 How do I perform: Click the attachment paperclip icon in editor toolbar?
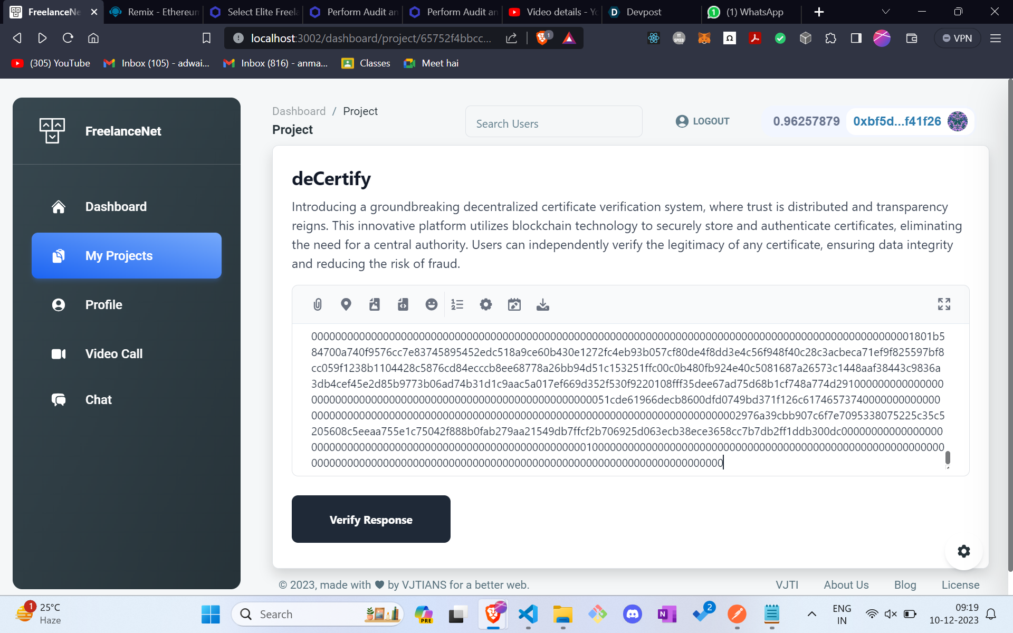click(x=318, y=304)
